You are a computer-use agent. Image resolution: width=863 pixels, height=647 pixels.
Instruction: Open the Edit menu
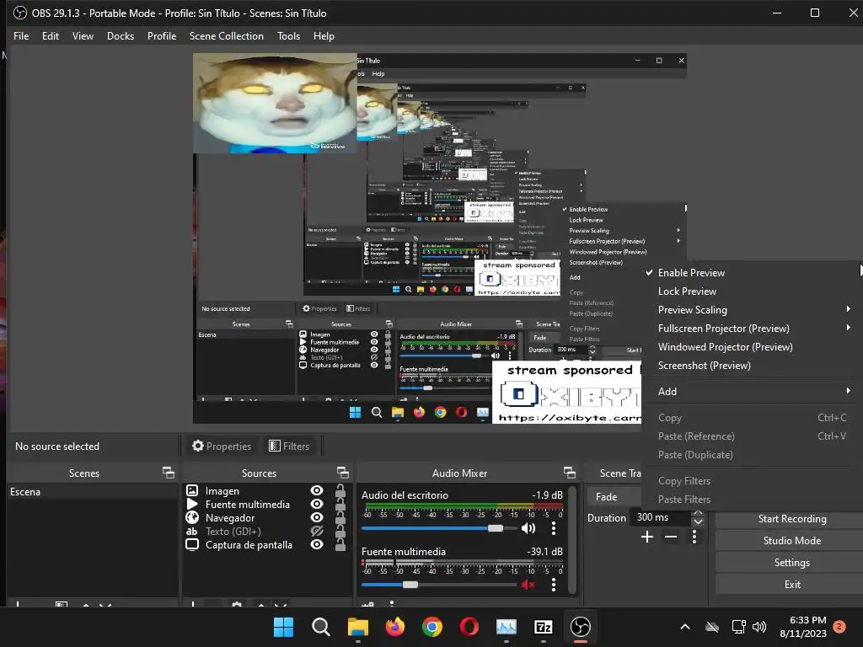coord(50,35)
